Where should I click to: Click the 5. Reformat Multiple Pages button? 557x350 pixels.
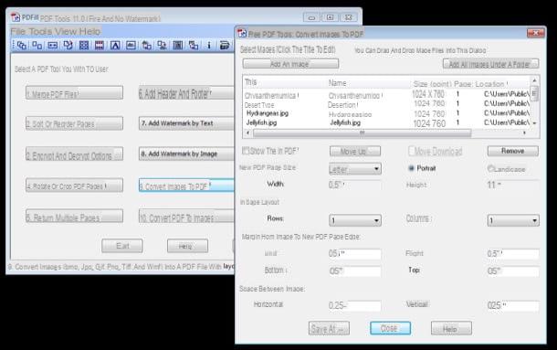[74, 216]
